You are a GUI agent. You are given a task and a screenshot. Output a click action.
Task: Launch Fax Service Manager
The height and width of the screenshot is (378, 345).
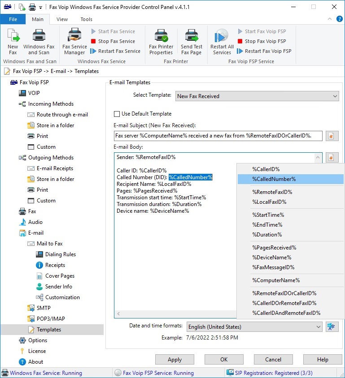[74, 42]
